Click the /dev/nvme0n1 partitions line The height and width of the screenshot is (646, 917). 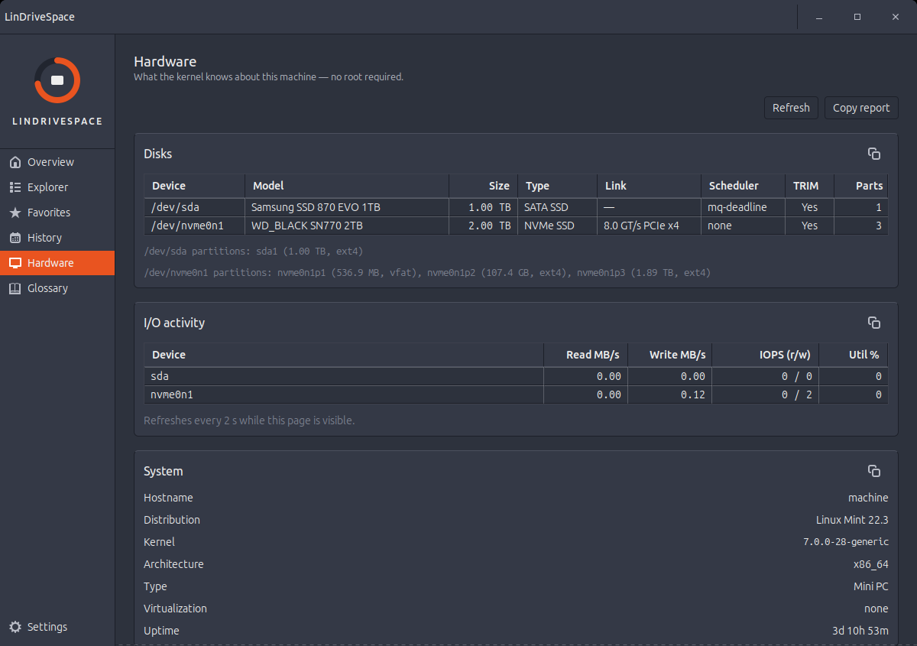[x=427, y=272]
